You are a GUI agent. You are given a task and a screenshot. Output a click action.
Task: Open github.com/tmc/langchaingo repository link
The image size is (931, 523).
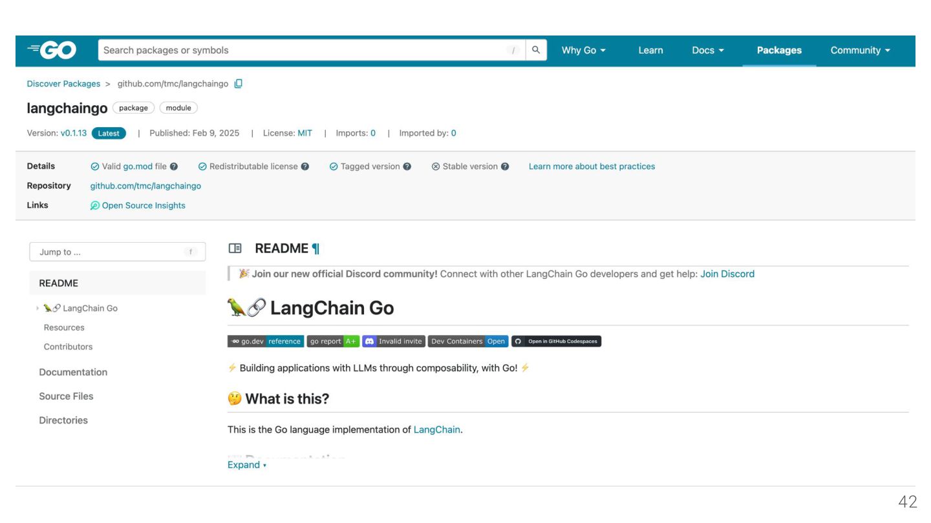coord(145,186)
